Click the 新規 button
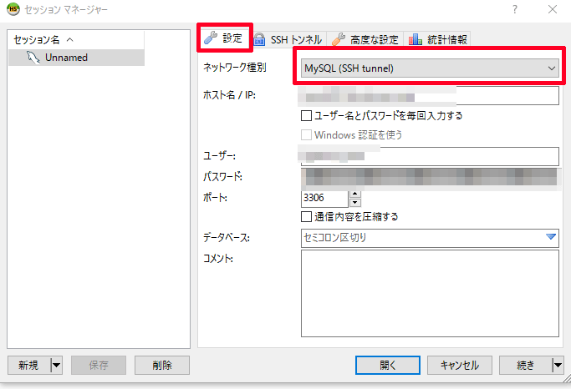The image size is (571, 389). (28, 365)
